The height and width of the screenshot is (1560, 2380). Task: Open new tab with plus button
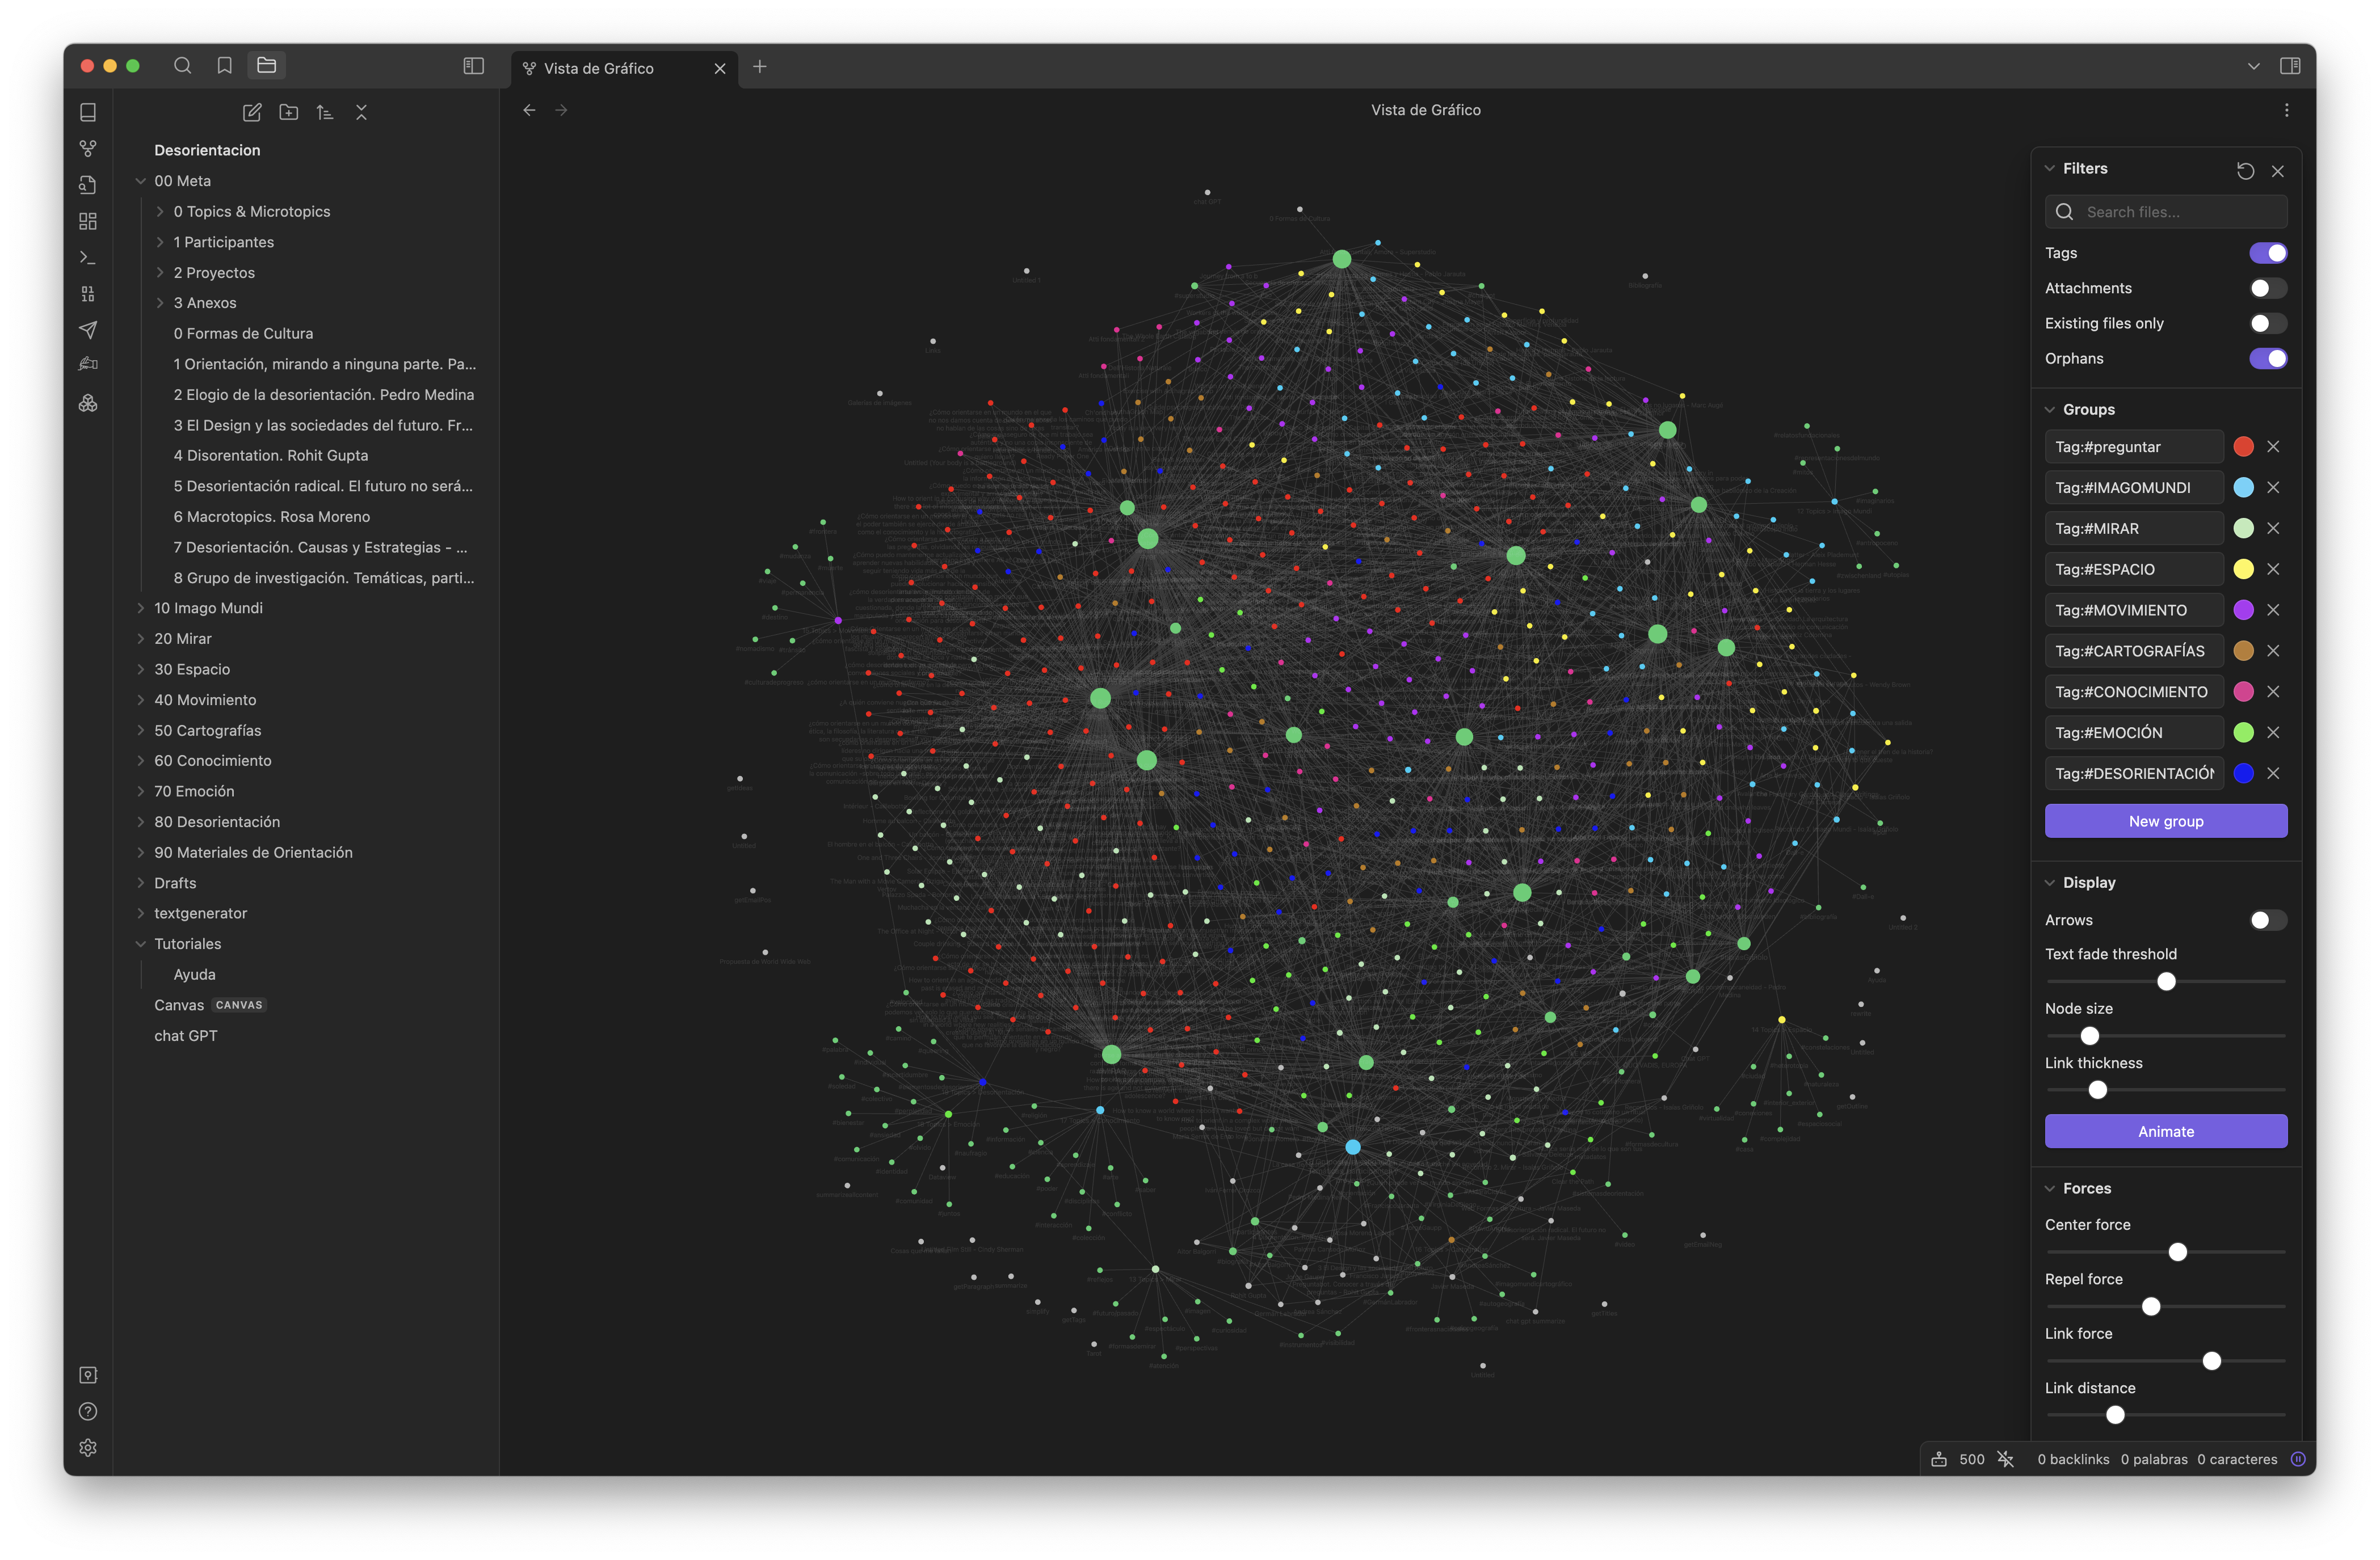click(760, 67)
